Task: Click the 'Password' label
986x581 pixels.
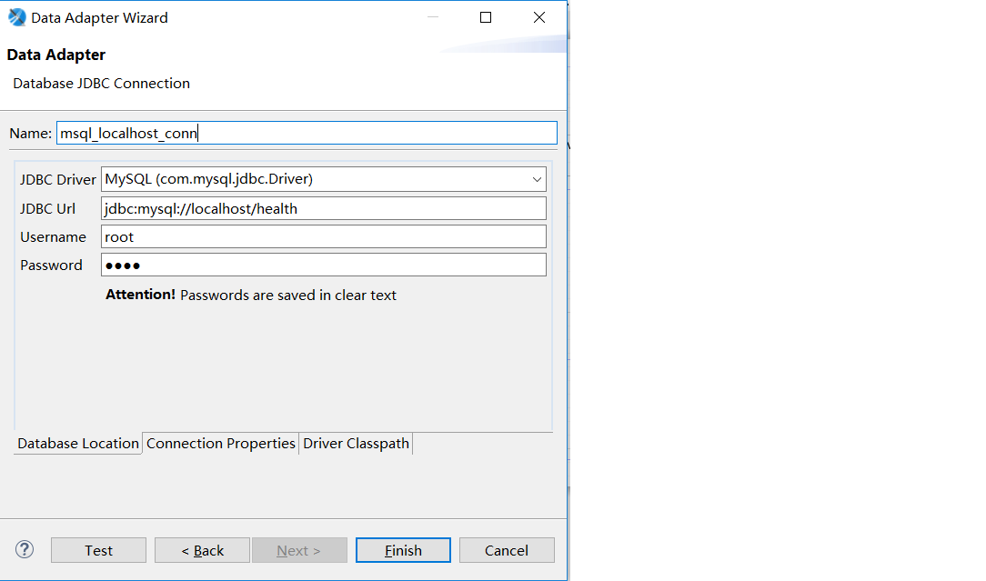Action: coord(51,265)
